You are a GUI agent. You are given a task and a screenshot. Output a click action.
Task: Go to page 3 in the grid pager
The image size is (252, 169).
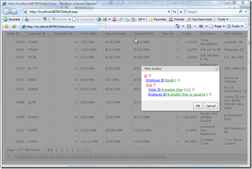[62, 150]
